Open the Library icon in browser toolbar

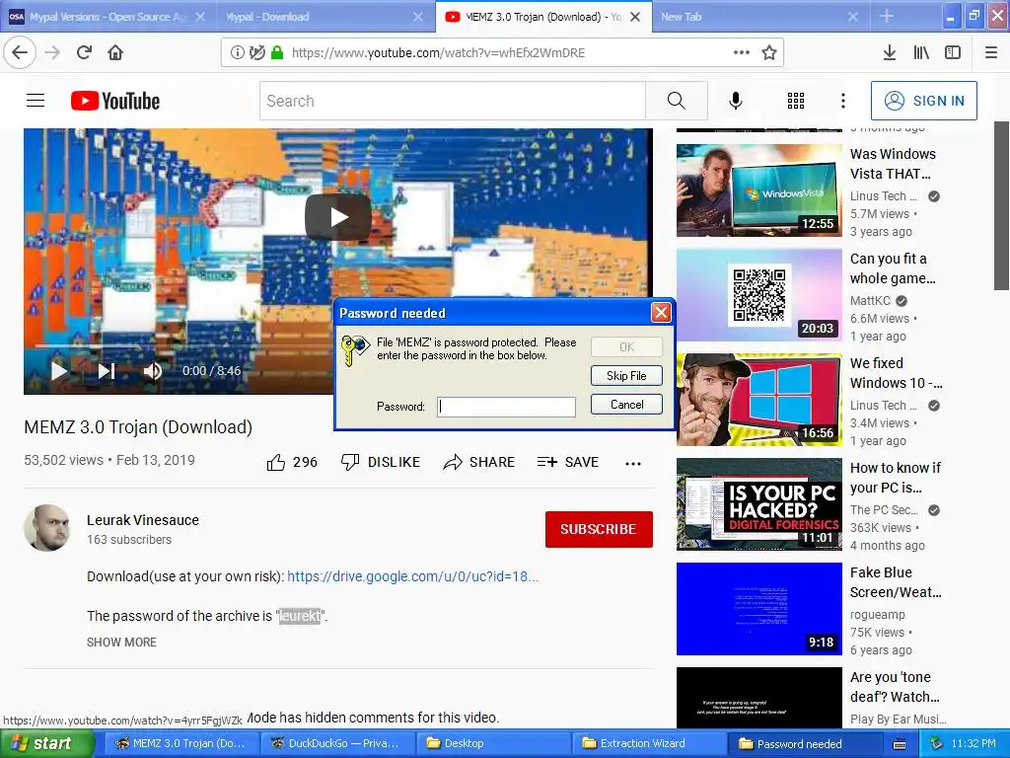tap(921, 52)
